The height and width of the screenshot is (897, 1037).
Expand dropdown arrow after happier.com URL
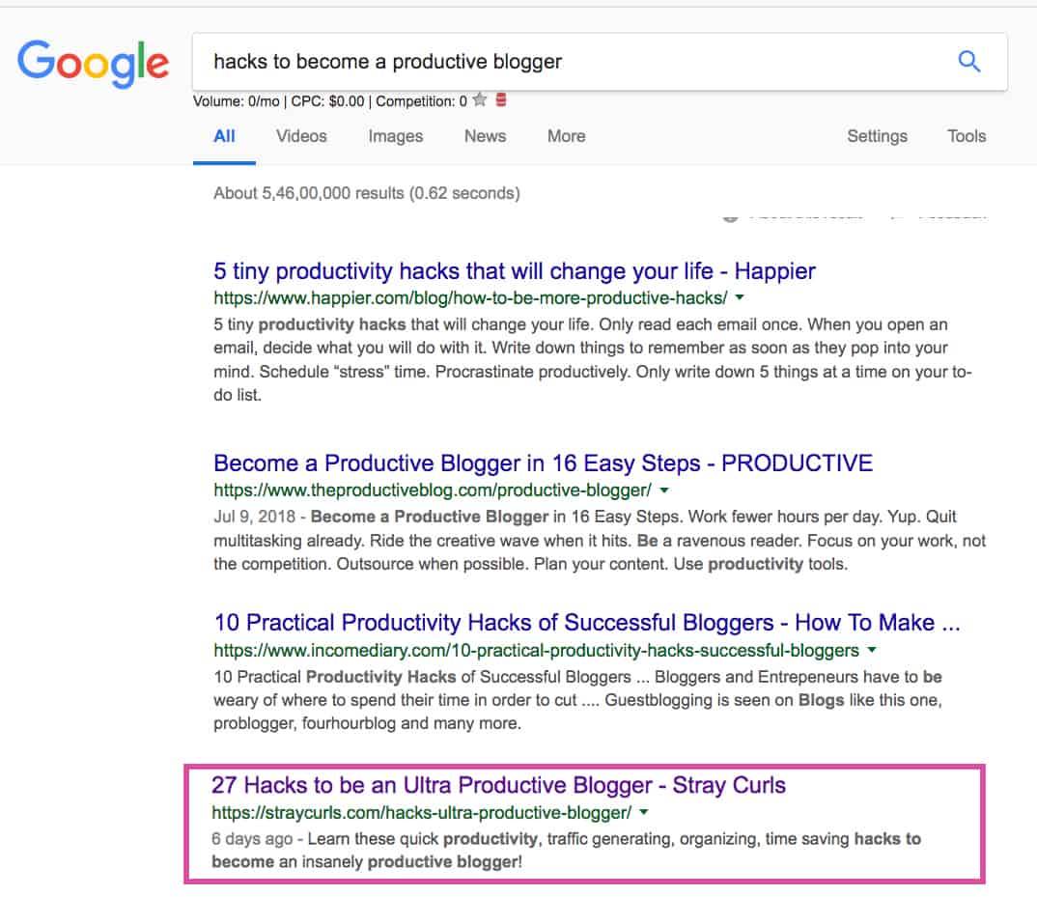(x=740, y=297)
